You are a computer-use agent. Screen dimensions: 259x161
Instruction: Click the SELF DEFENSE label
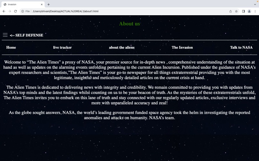26,35
